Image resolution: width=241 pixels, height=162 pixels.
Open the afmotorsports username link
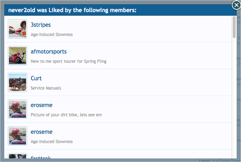point(49,52)
